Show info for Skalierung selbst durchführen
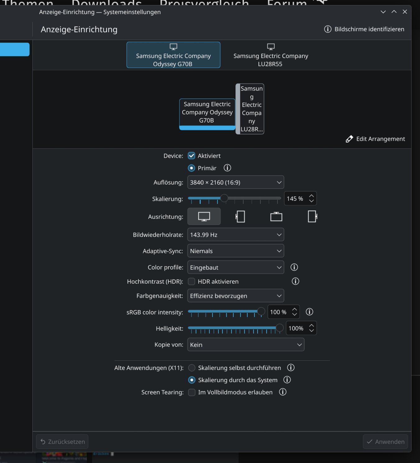The width and height of the screenshot is (420, 463). pyautogui.click(x=291, y=368)
